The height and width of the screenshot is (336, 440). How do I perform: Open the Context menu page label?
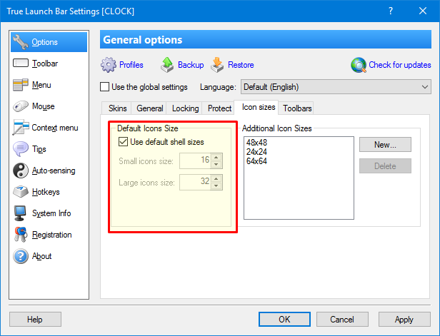pyautogui.click(x=55, y=128)
